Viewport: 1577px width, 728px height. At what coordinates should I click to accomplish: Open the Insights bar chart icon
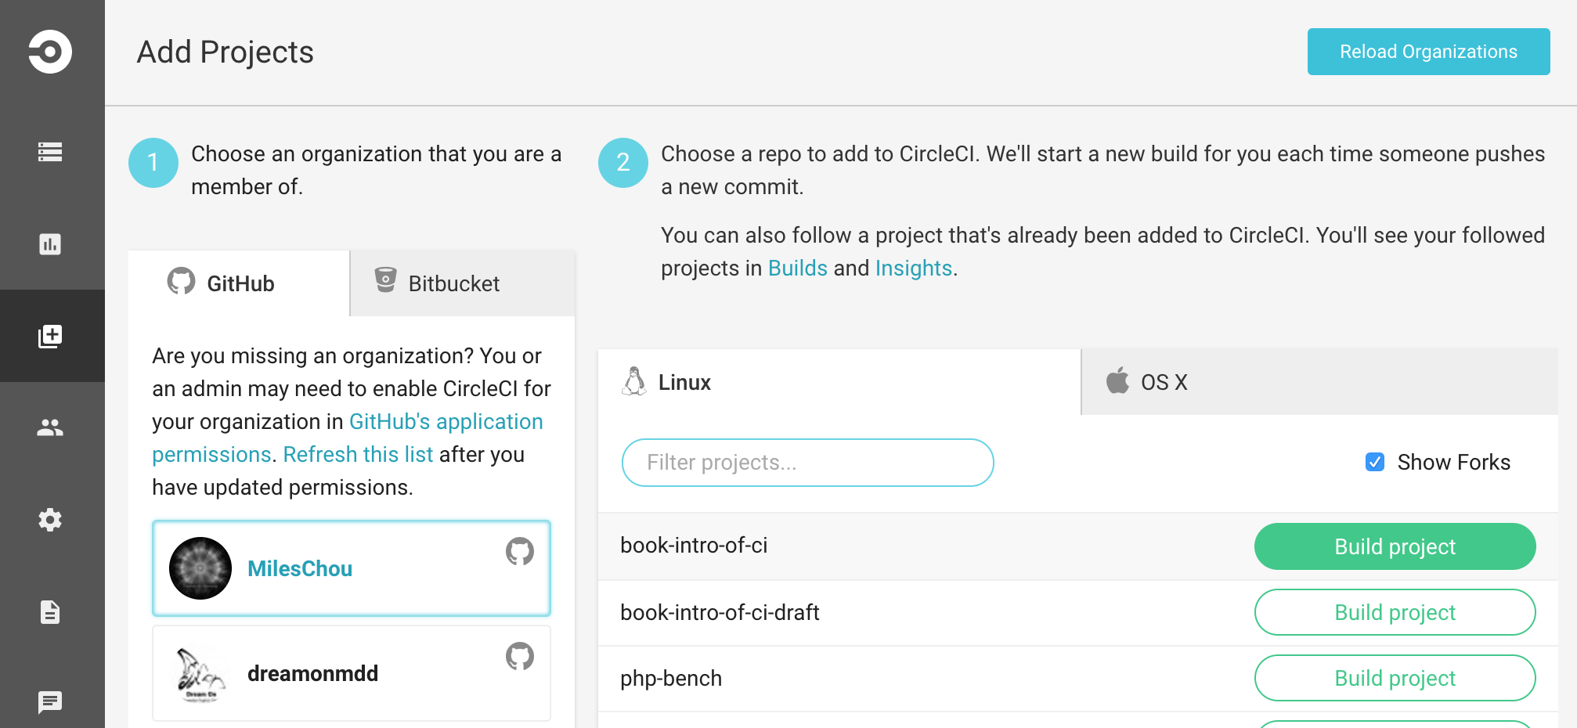tap(50, 244)
